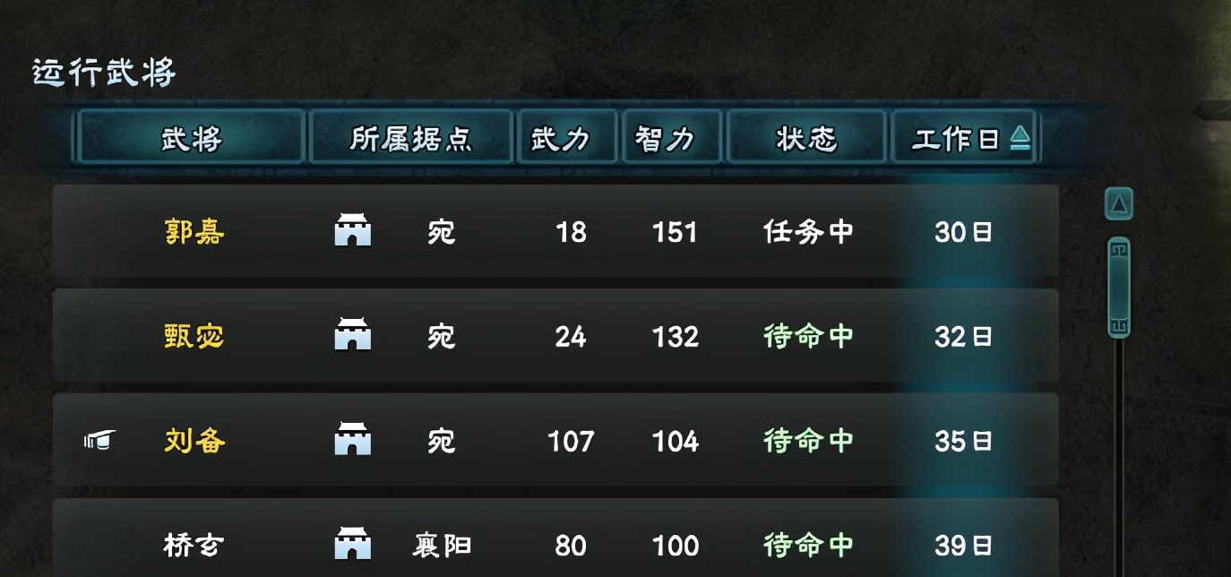This screenshot has width=1231, height=577.
Task: Click the 运行武将 panel title
Action: (x=104, y=72)
